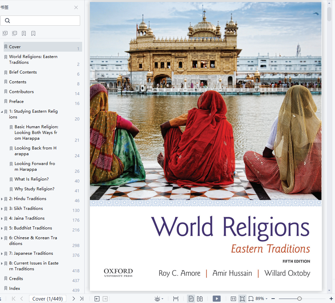Collapse the '1: Studying Eastern Religions' bookmark
This screenshot has width=335, height=303.
pos(2,112)
